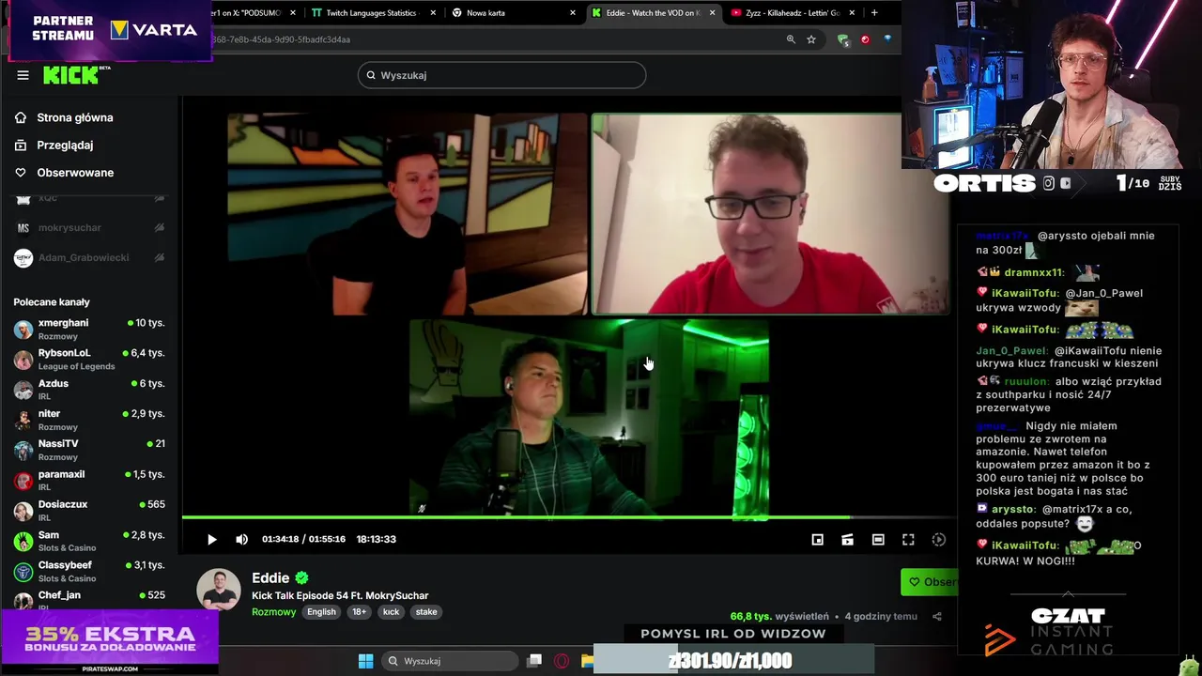Select the stake tag
Screen dimensions: 1202x676
[x=426, y=611]
